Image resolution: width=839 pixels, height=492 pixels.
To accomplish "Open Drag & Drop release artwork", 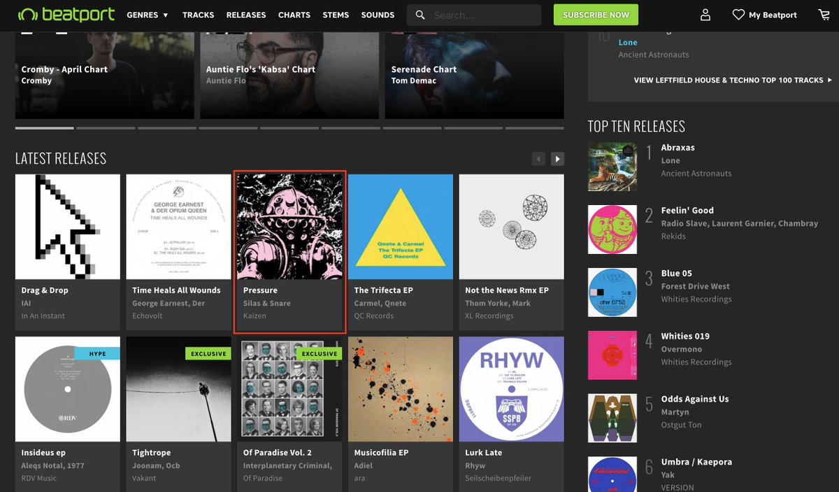I will pos(68,227).
